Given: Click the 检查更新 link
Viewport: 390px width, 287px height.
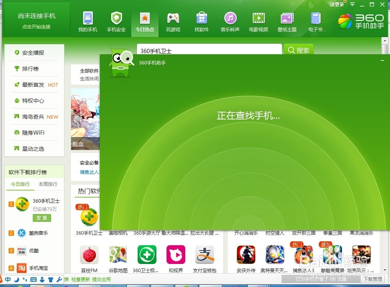Looking at the screenshot, I should pyautogui.click(x=81, y=280).
